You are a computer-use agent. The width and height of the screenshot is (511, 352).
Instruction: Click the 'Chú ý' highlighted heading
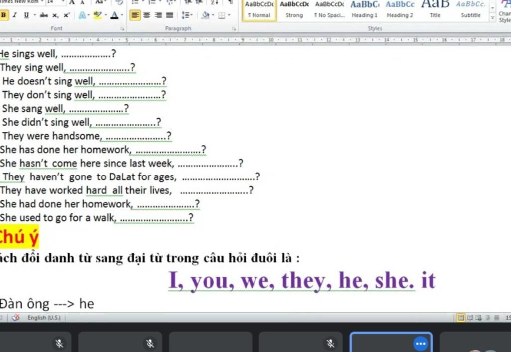pyautogui.click(x=19, y=237)
